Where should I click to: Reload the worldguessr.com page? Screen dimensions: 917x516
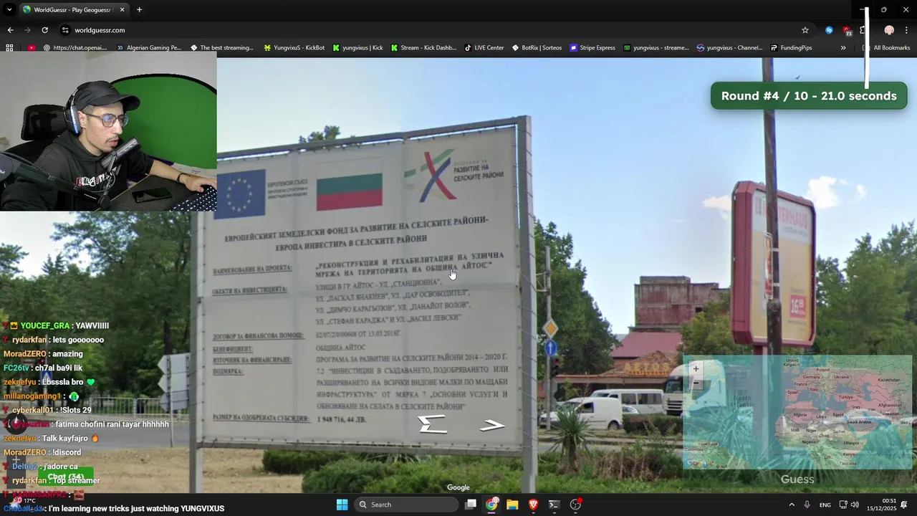tap(44, 30)
